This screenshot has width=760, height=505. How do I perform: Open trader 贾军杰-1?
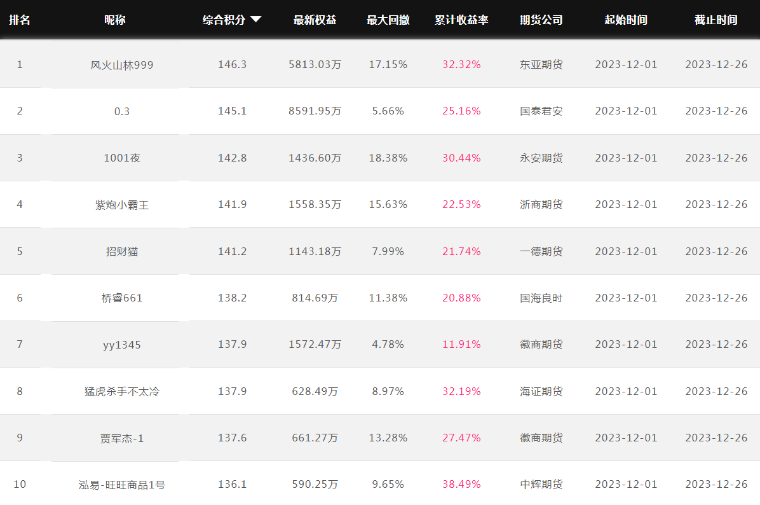(121, 438)
